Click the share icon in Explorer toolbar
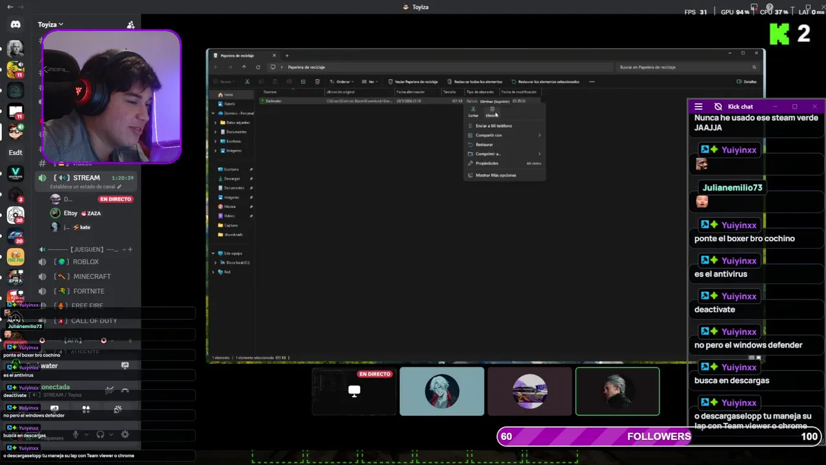This screenshot has height=465, width=826. [303, 82]
